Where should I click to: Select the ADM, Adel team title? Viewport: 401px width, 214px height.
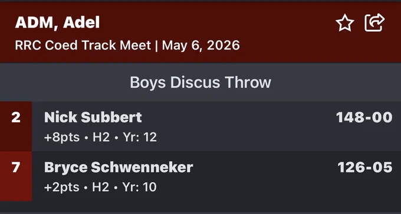click(57, 22)
